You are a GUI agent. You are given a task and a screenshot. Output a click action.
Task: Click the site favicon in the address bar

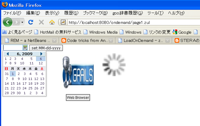[x=63, y=22]
